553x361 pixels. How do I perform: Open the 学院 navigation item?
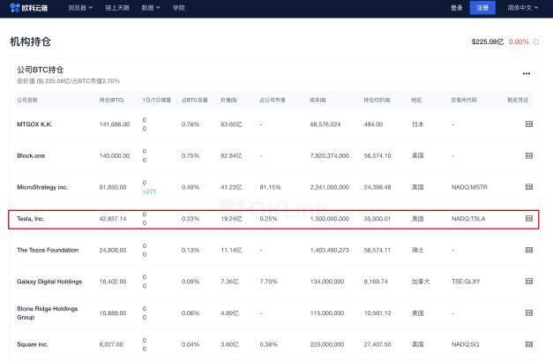179,7
